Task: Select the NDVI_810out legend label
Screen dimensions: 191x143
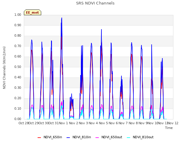Action: 143,137
